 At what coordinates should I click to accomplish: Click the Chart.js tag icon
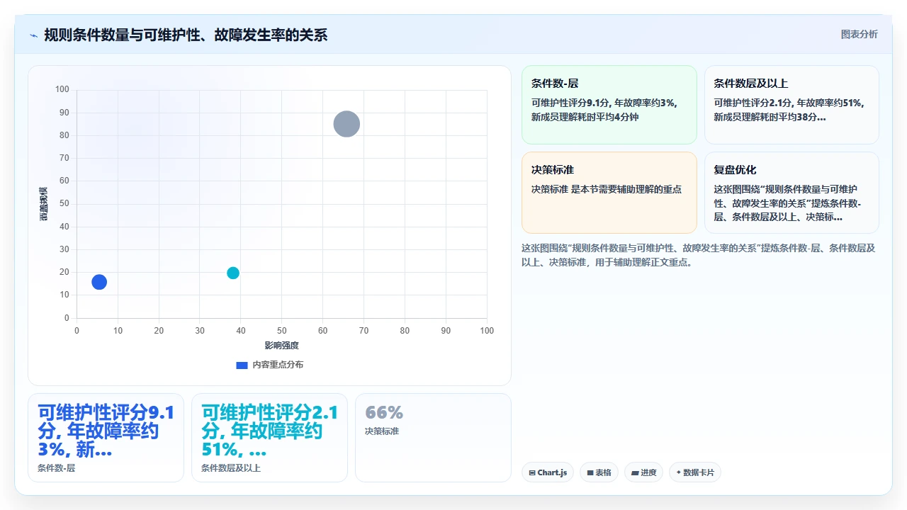pos(532,472)
